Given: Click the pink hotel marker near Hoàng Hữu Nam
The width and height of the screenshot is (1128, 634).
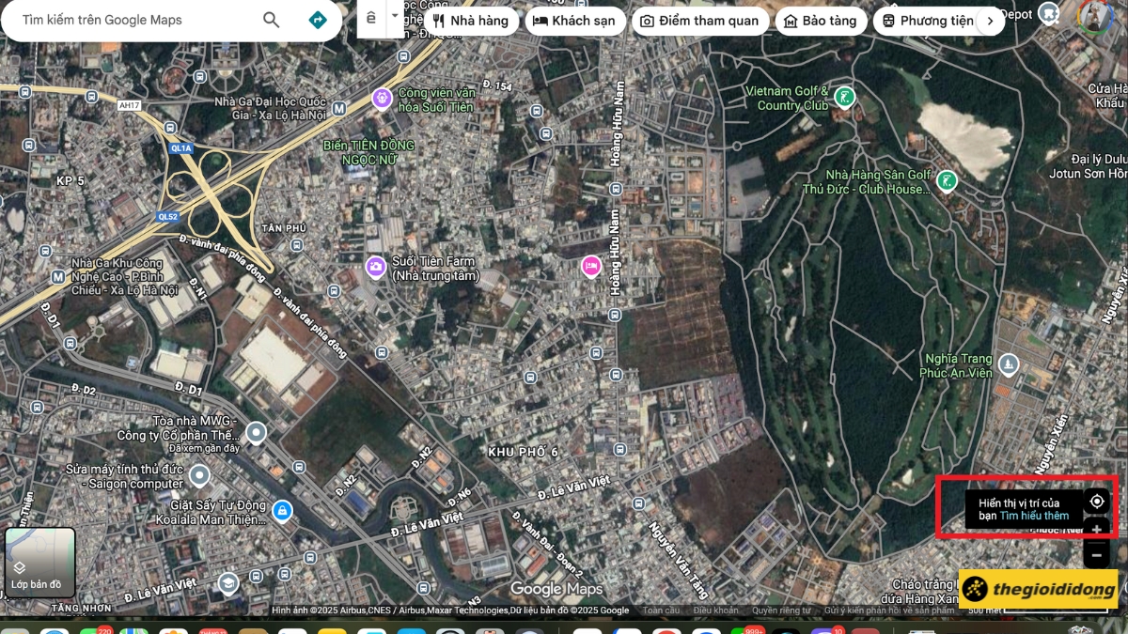Looking at the screenshot, I should coord(590,266).
